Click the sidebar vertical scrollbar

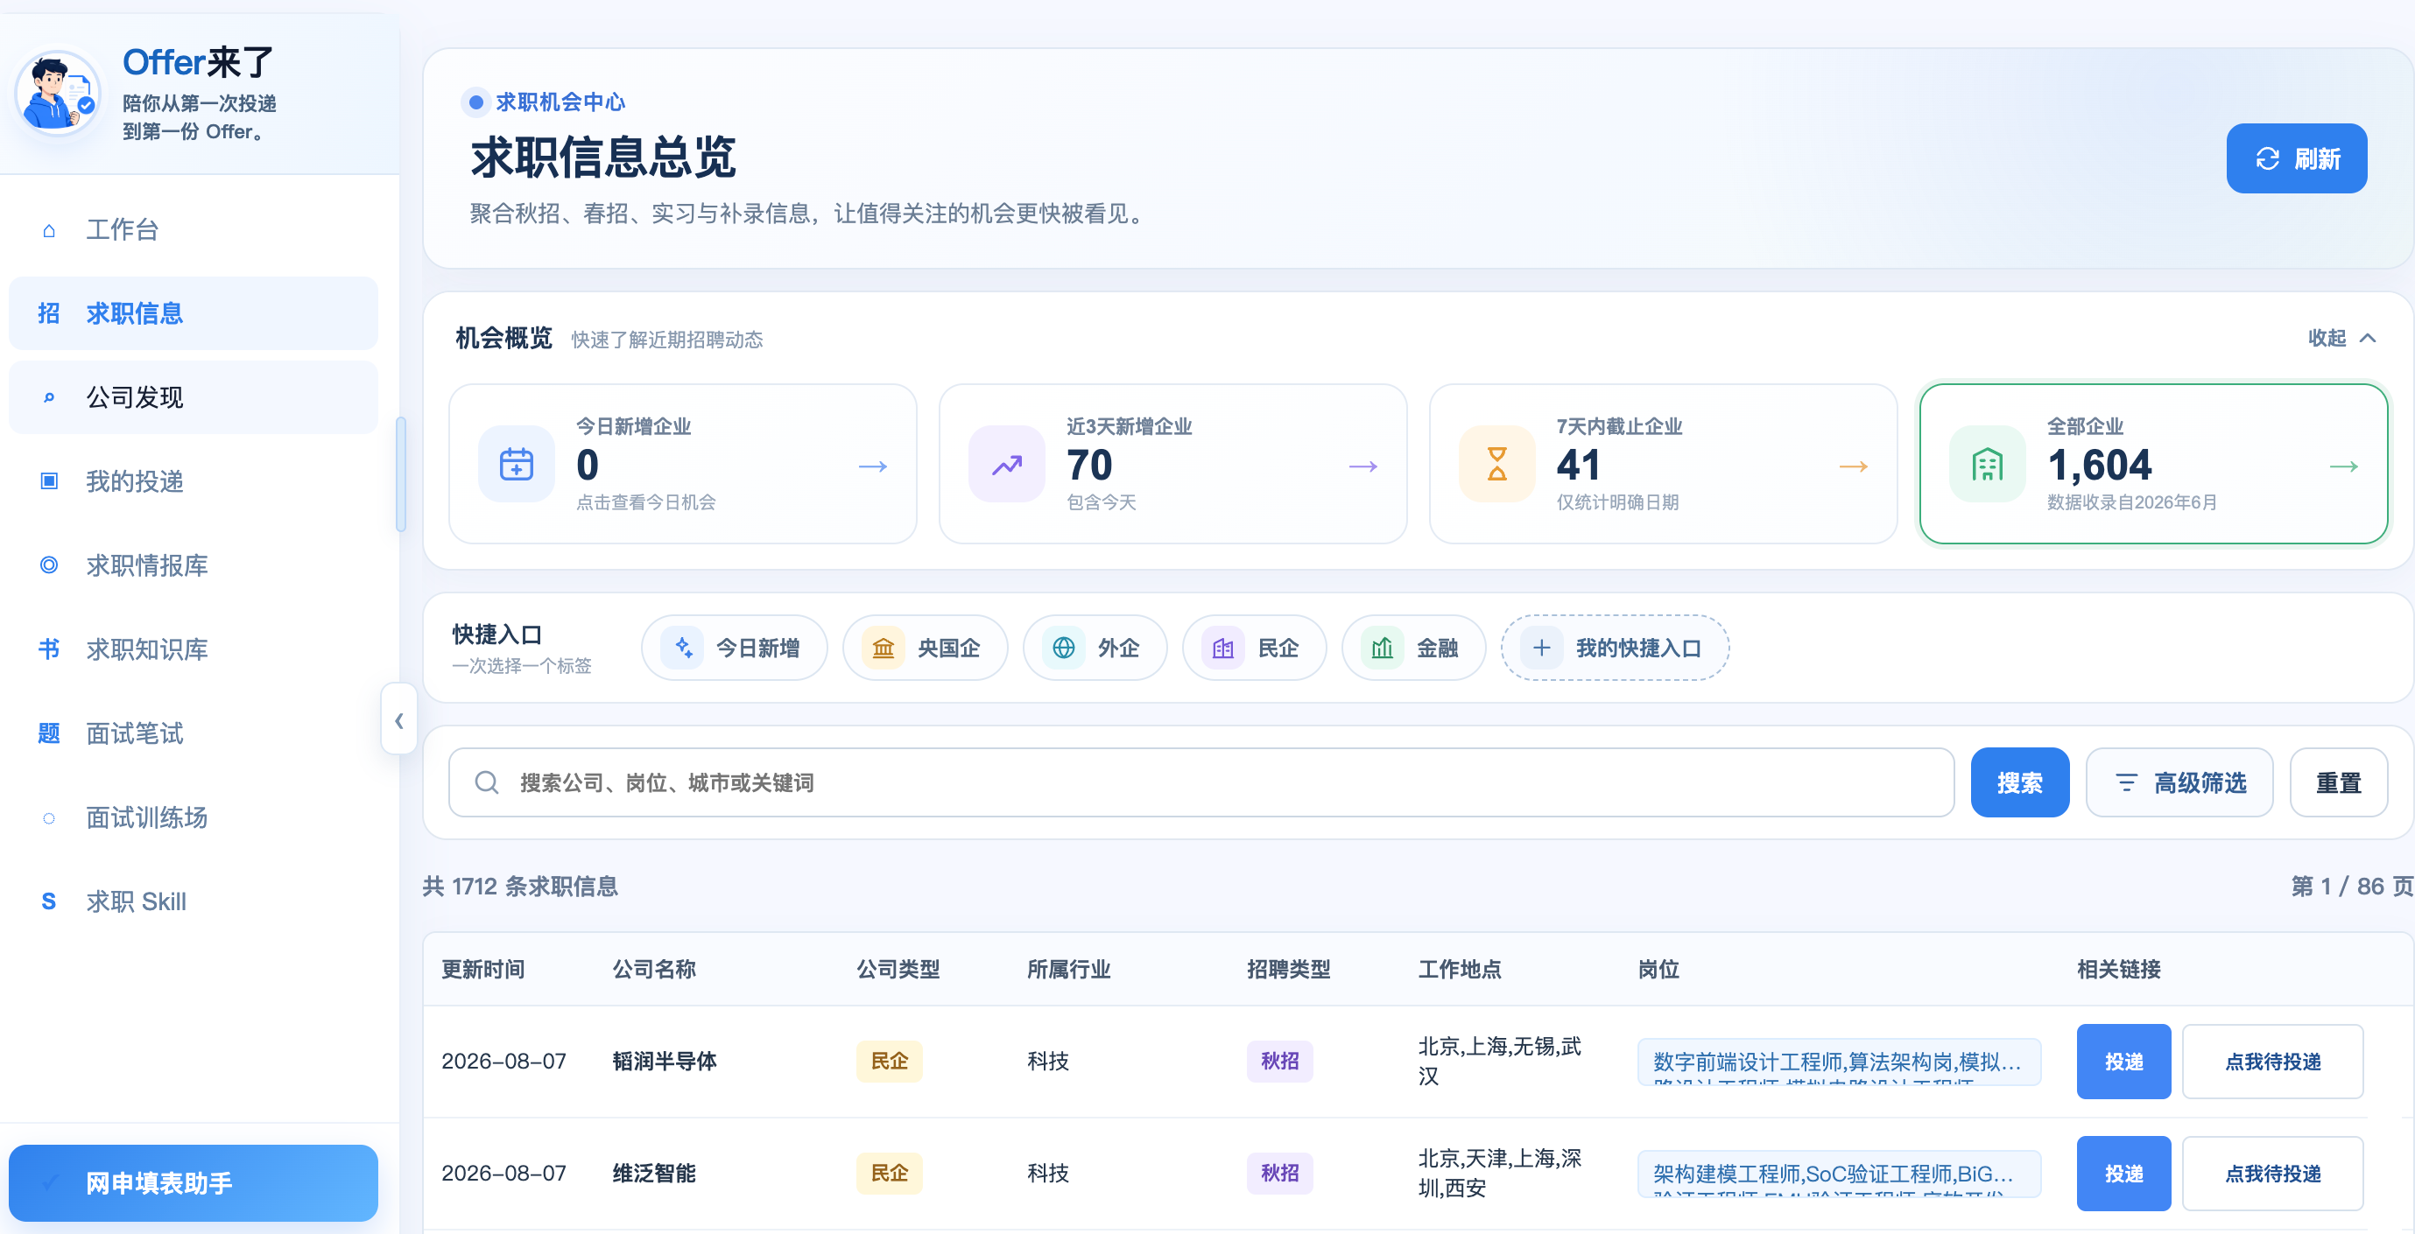(401, 474)
